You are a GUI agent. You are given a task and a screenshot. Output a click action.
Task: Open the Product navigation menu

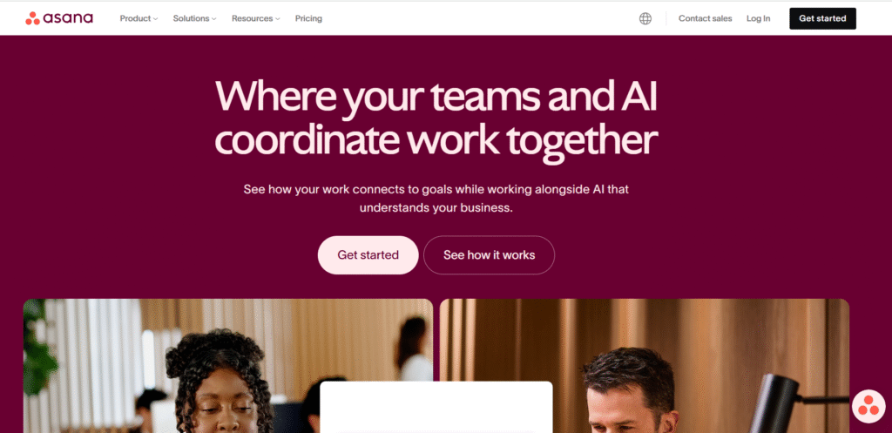139,19
